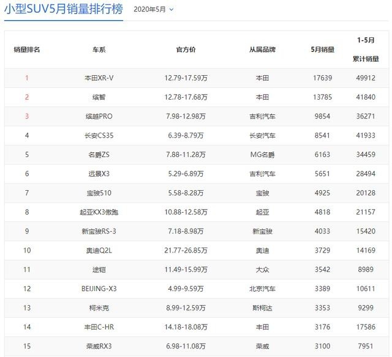Open the 长安CS35 car series link

click(99, 136)
